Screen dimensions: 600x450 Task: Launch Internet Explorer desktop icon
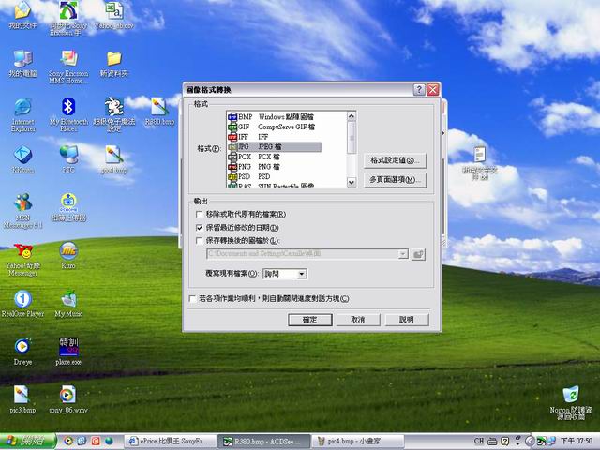22,114
